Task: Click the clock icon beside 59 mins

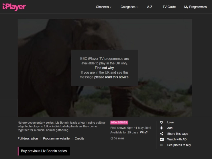Action: pos(112,138)
